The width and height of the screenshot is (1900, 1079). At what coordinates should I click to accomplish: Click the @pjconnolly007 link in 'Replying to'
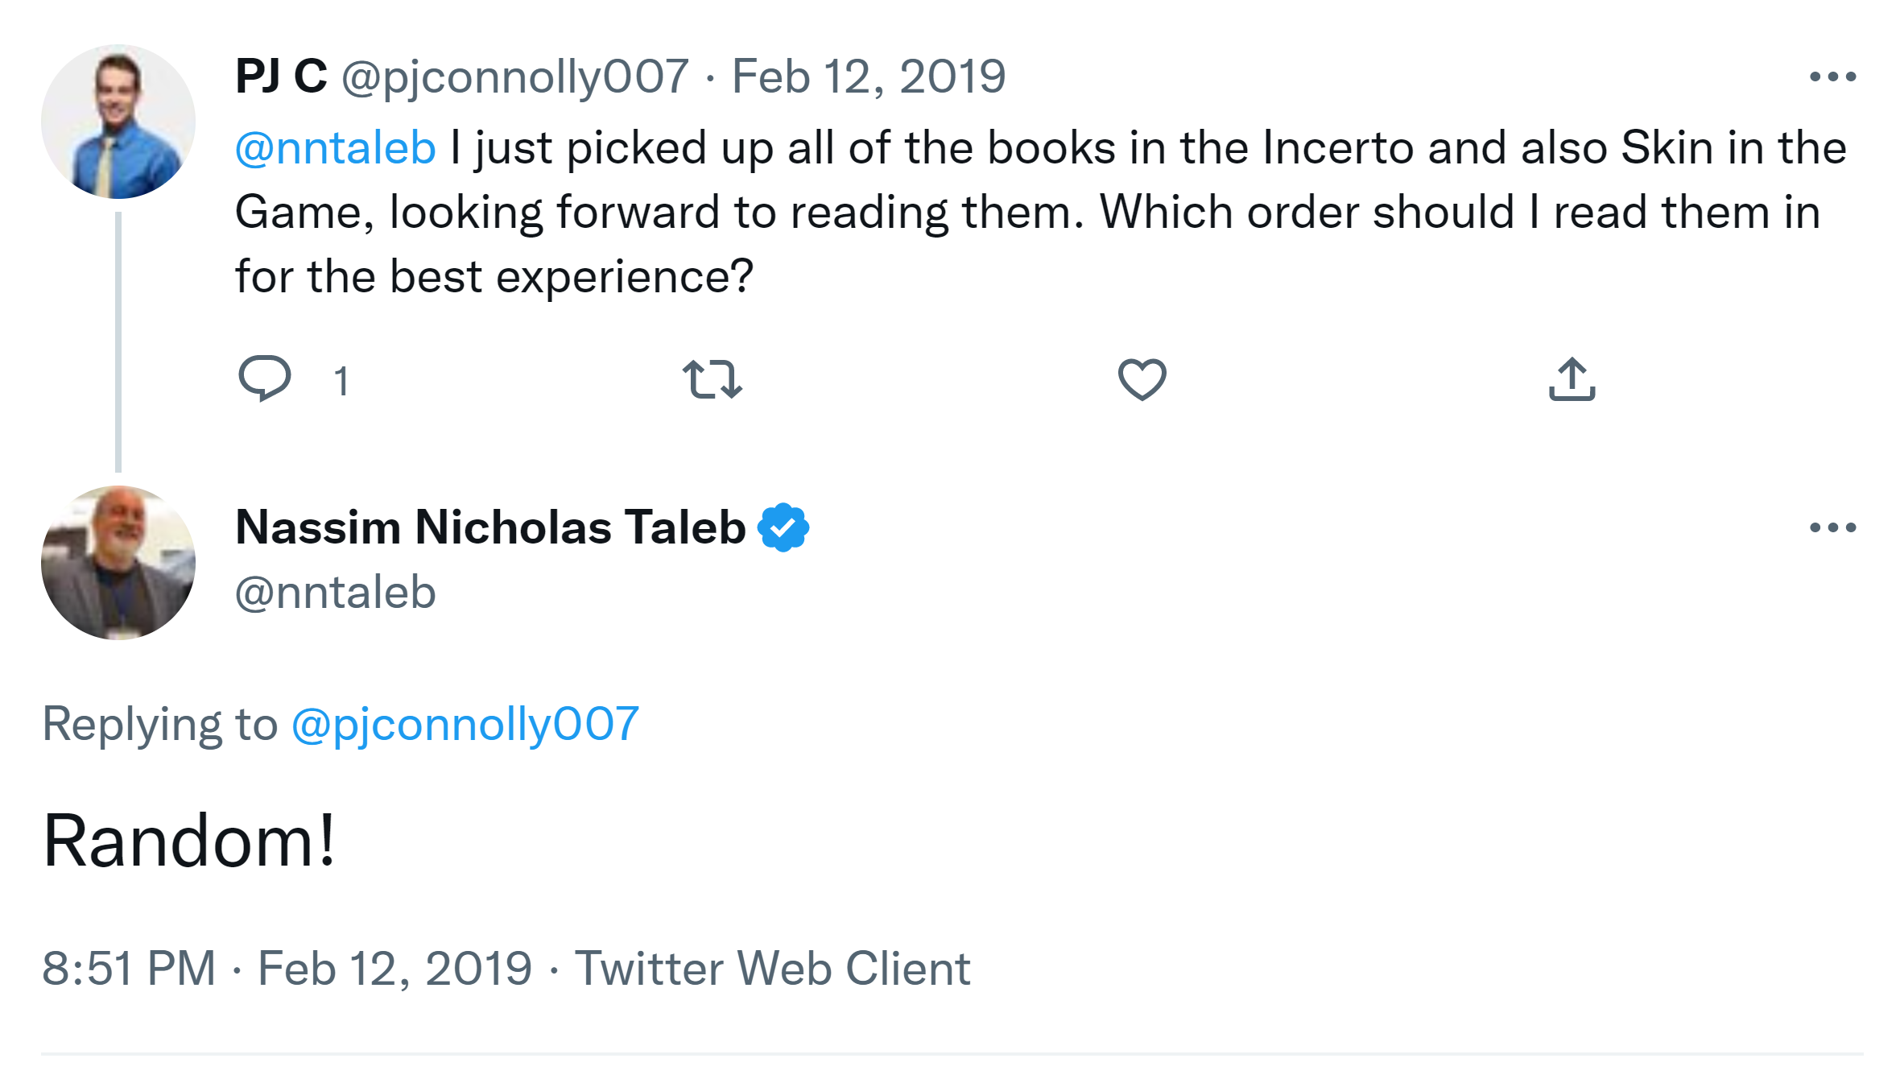465,724
